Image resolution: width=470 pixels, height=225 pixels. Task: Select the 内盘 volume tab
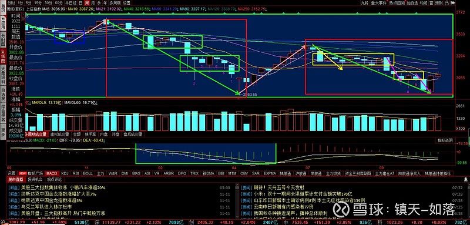coord(104,135)
